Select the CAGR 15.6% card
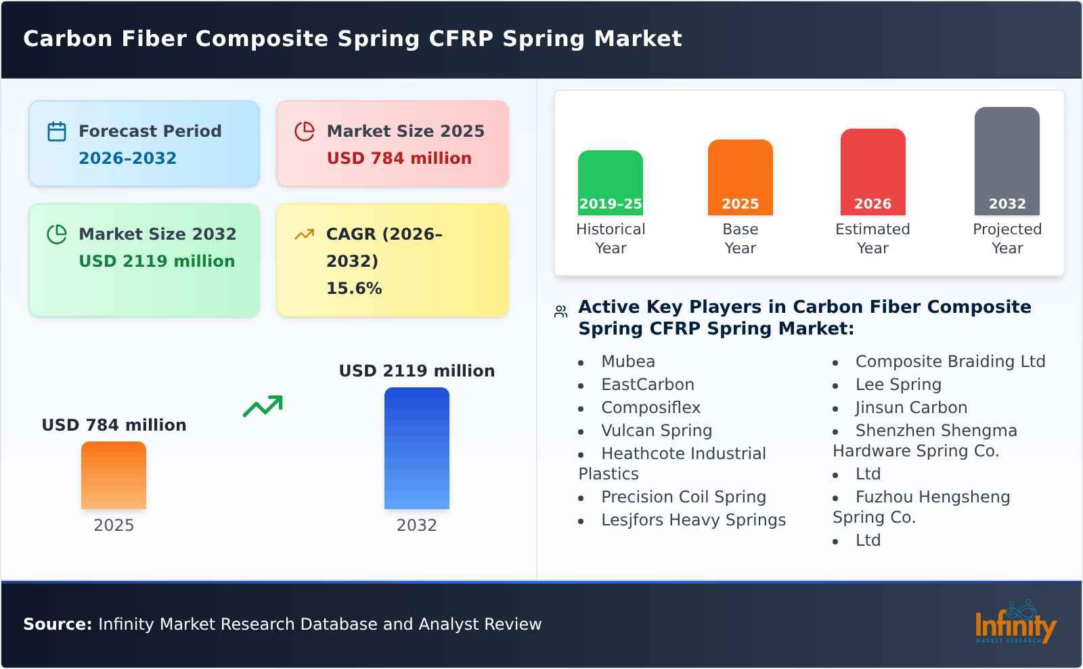Screen dimensions: 1083x669 point(393,260)
